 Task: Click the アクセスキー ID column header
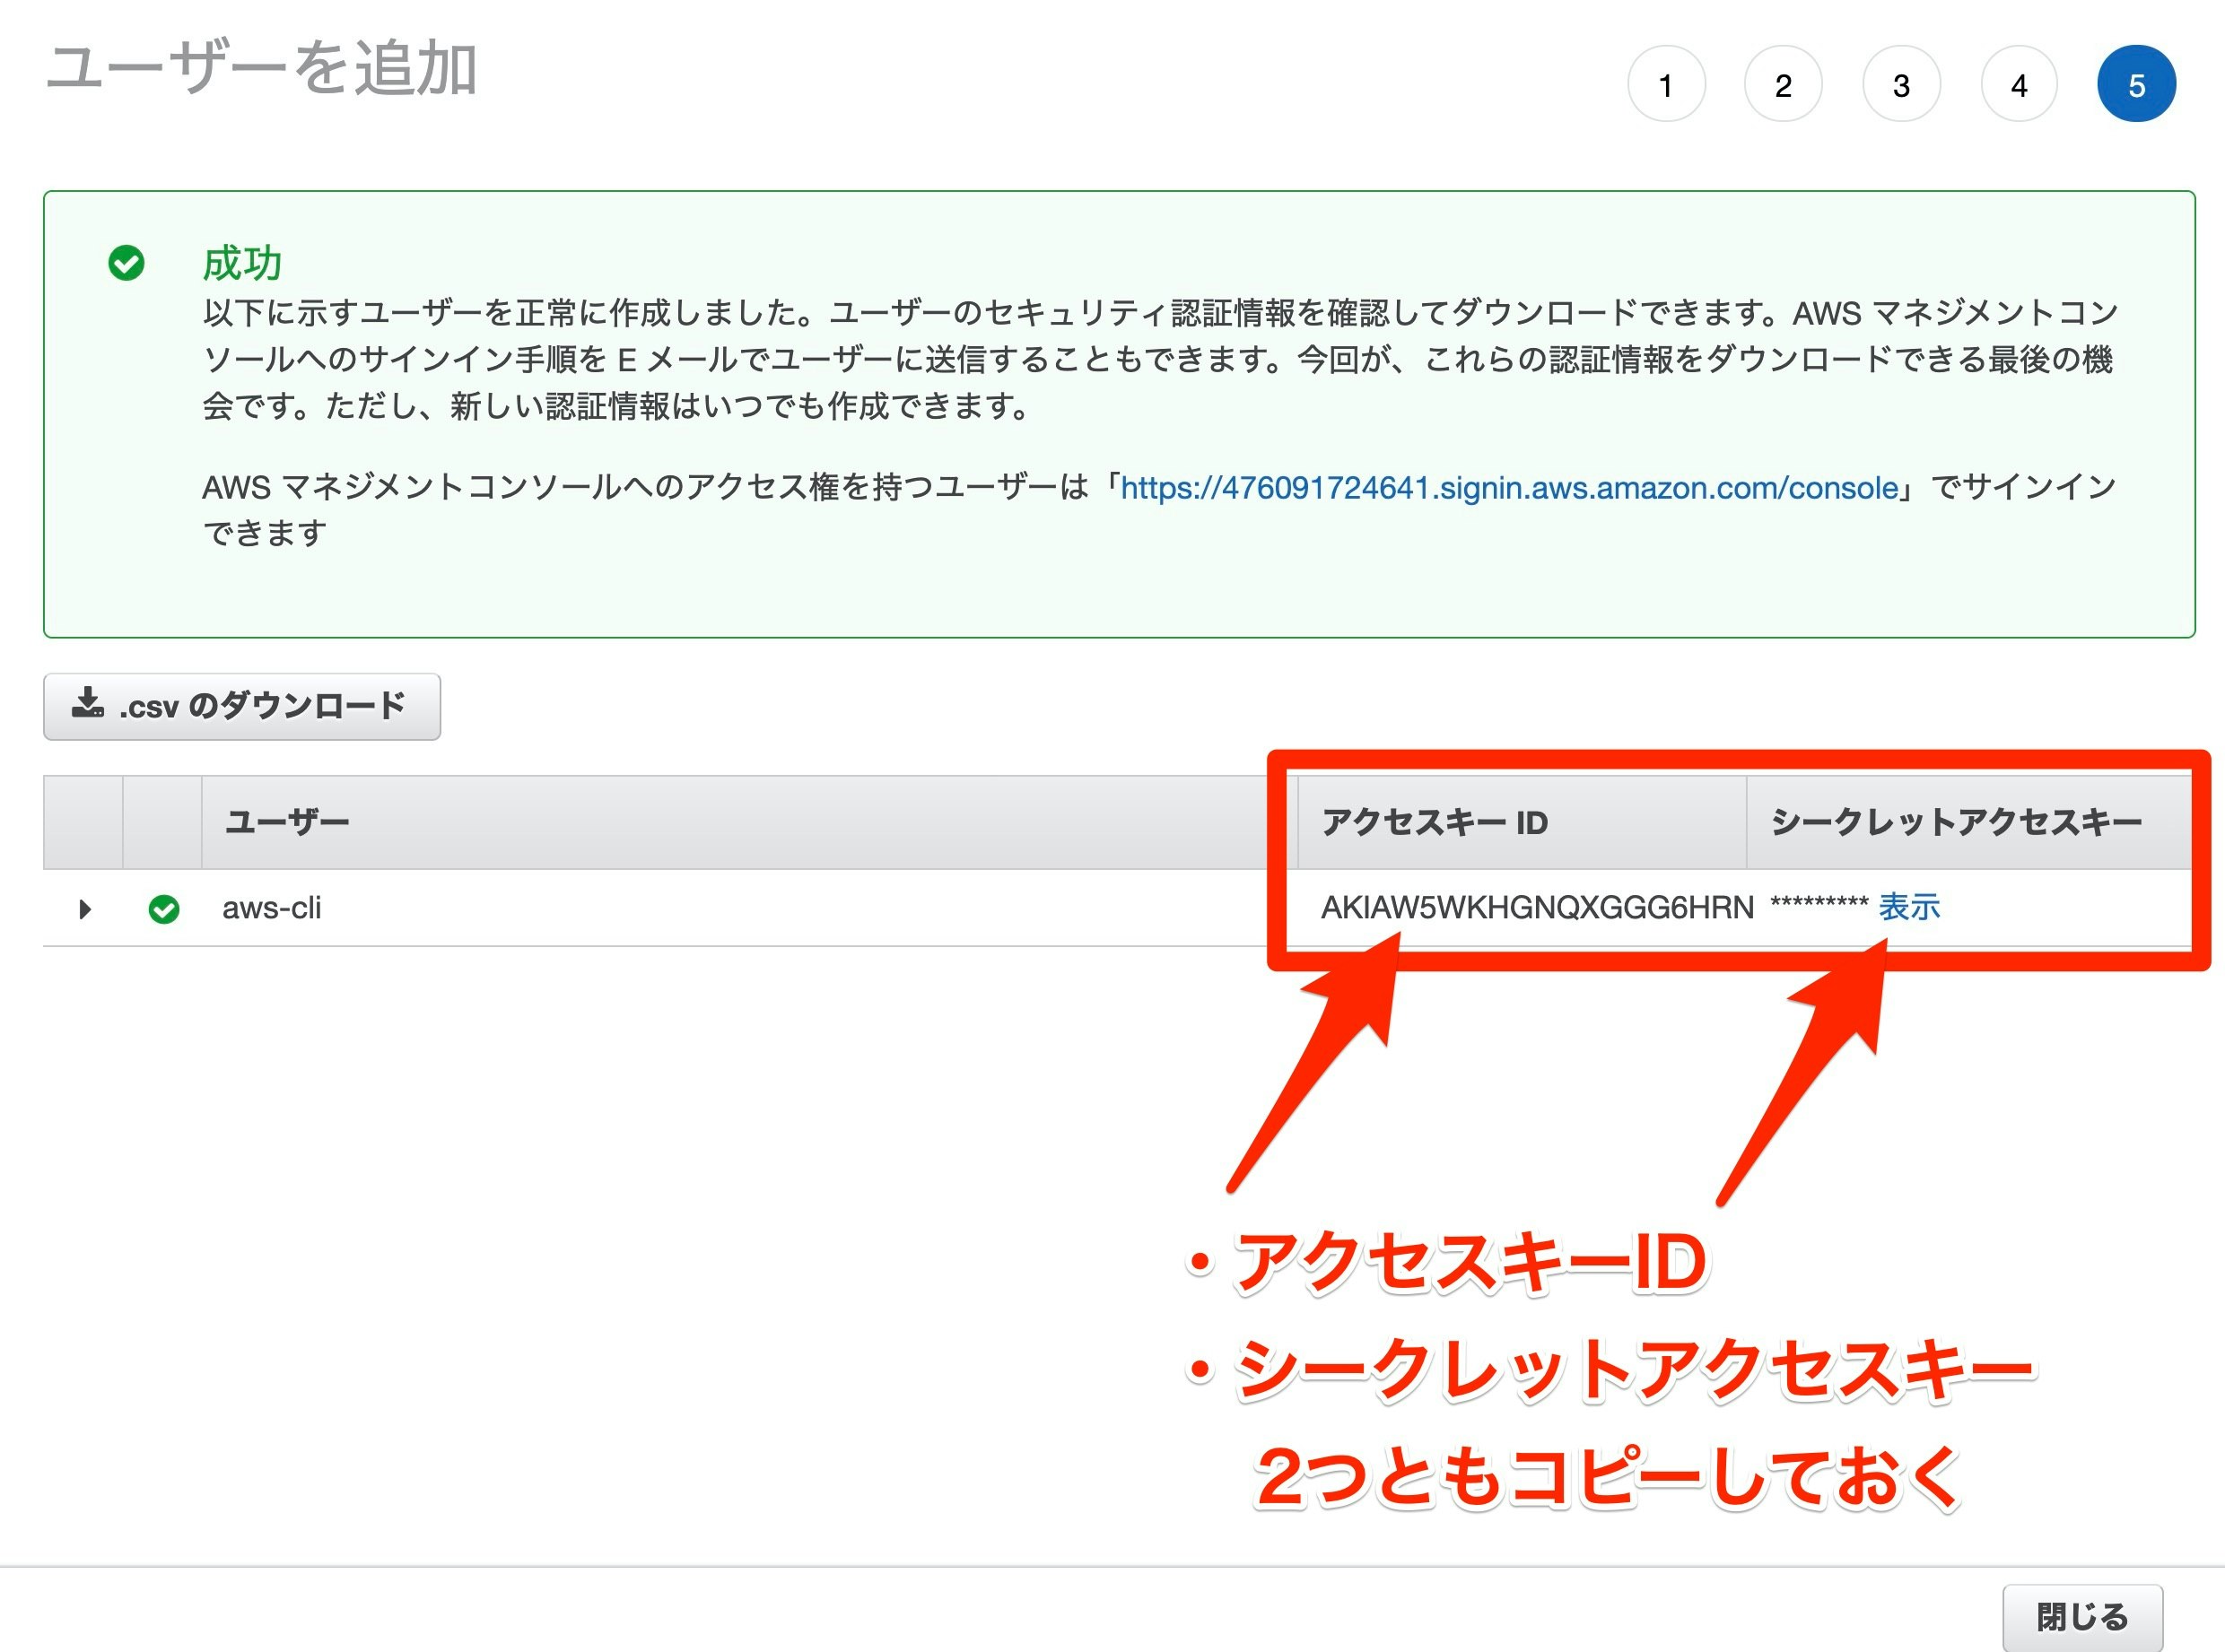coord(1435,822)
